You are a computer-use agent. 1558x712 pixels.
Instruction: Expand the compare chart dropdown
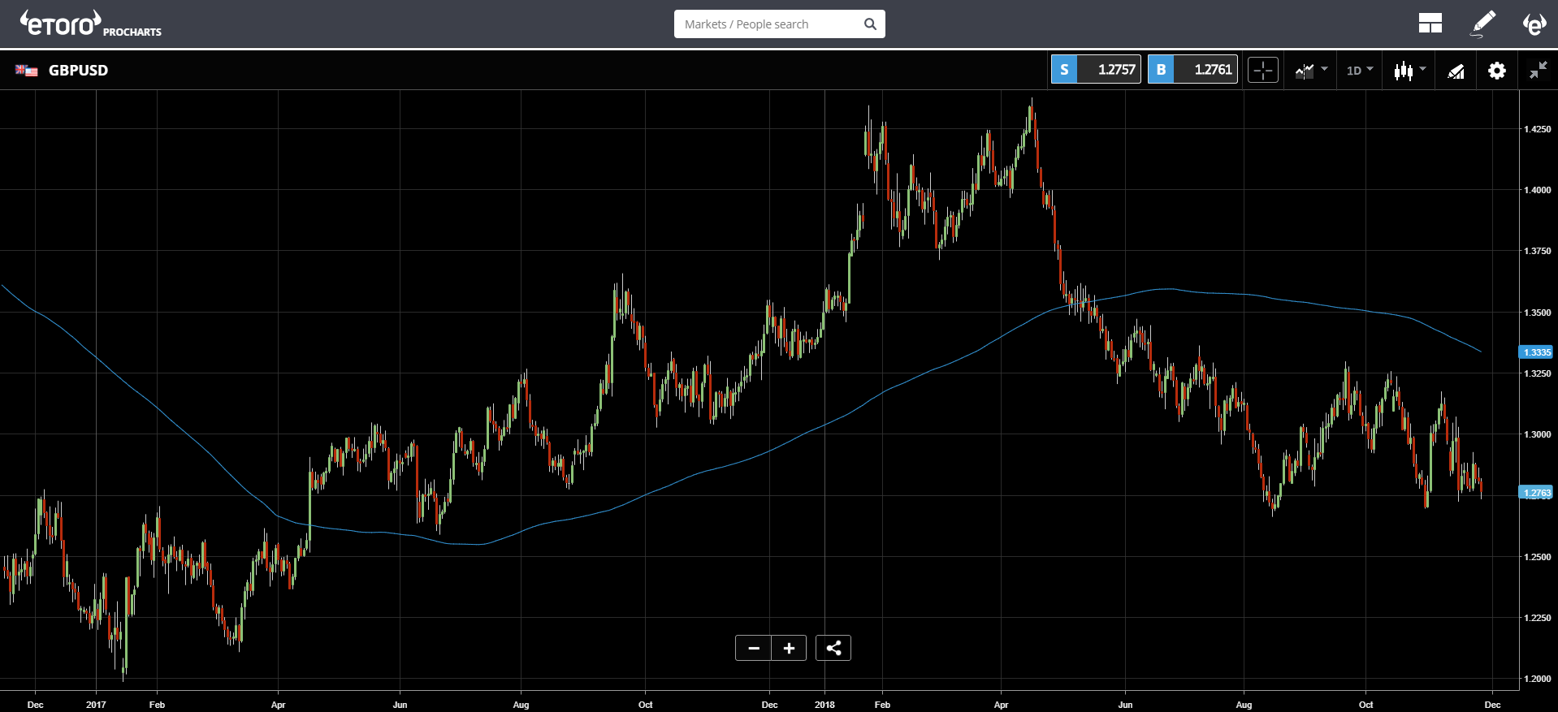coord(1311,71)
